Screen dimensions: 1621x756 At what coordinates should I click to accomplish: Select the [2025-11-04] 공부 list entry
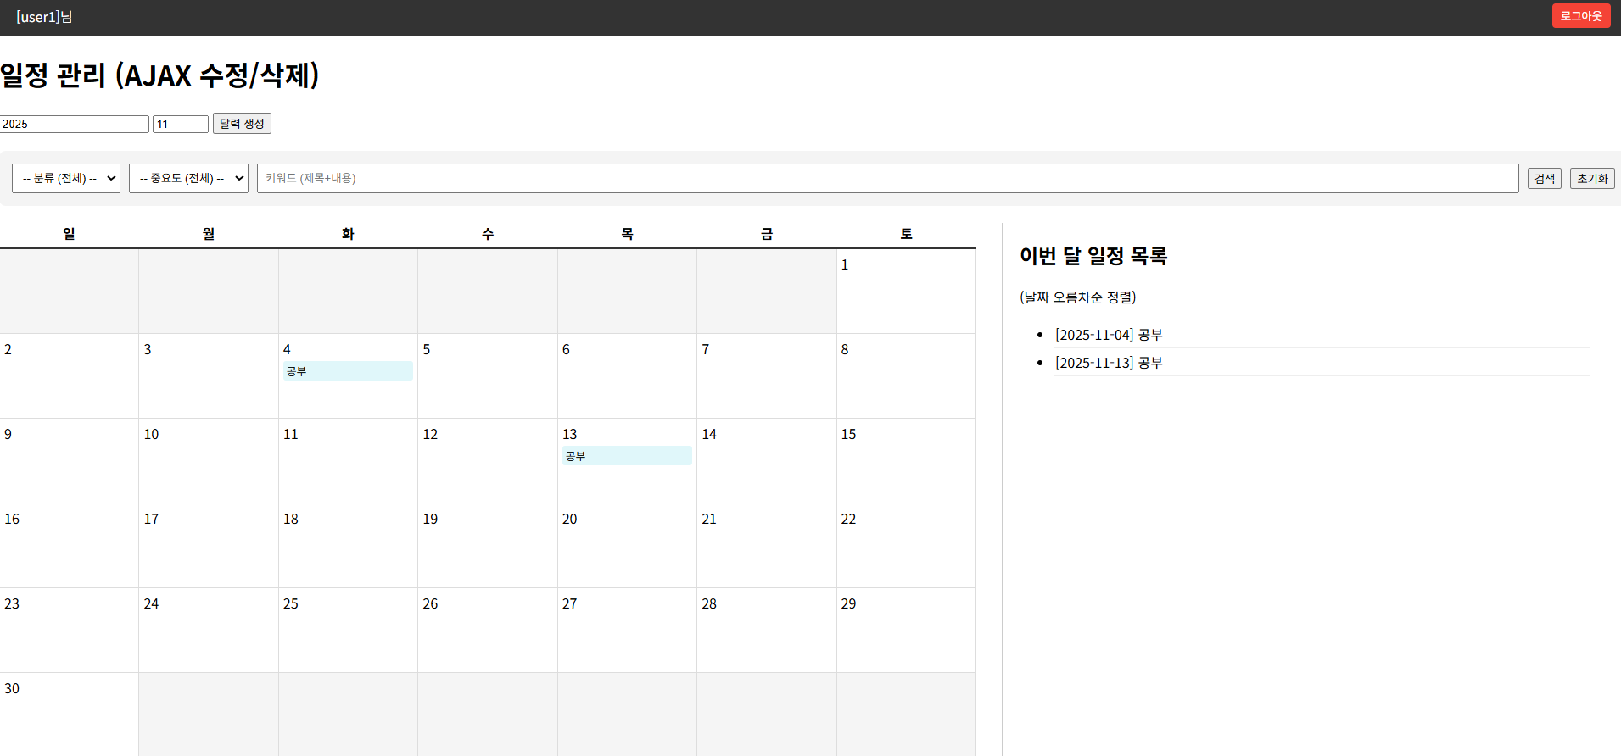pos(1109,335)
